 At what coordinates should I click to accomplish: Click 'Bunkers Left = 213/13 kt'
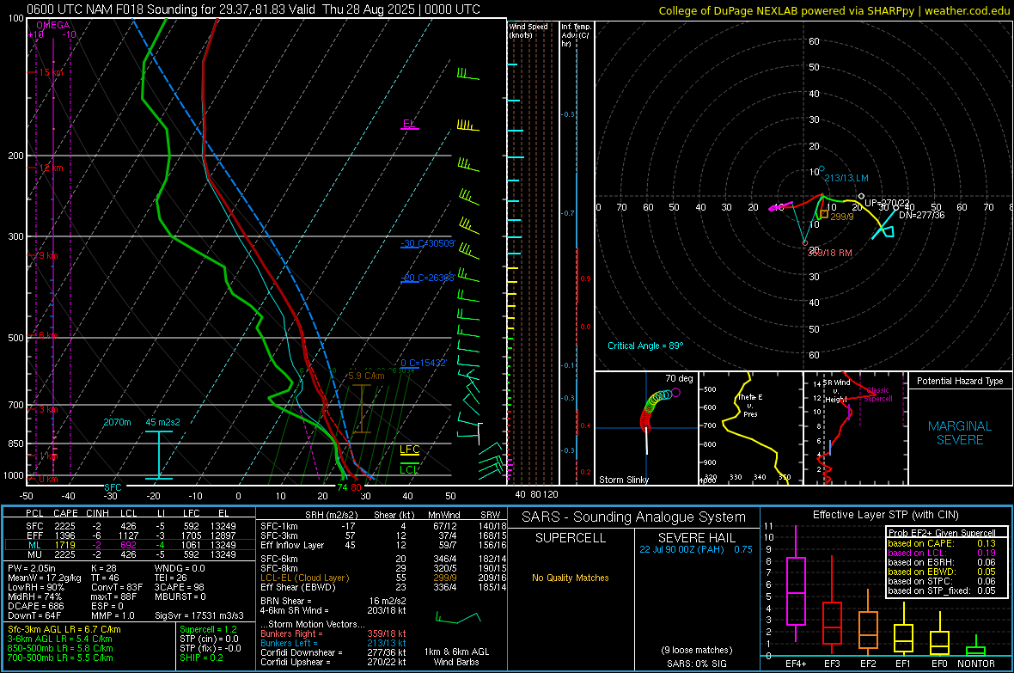tap(333, 643)
